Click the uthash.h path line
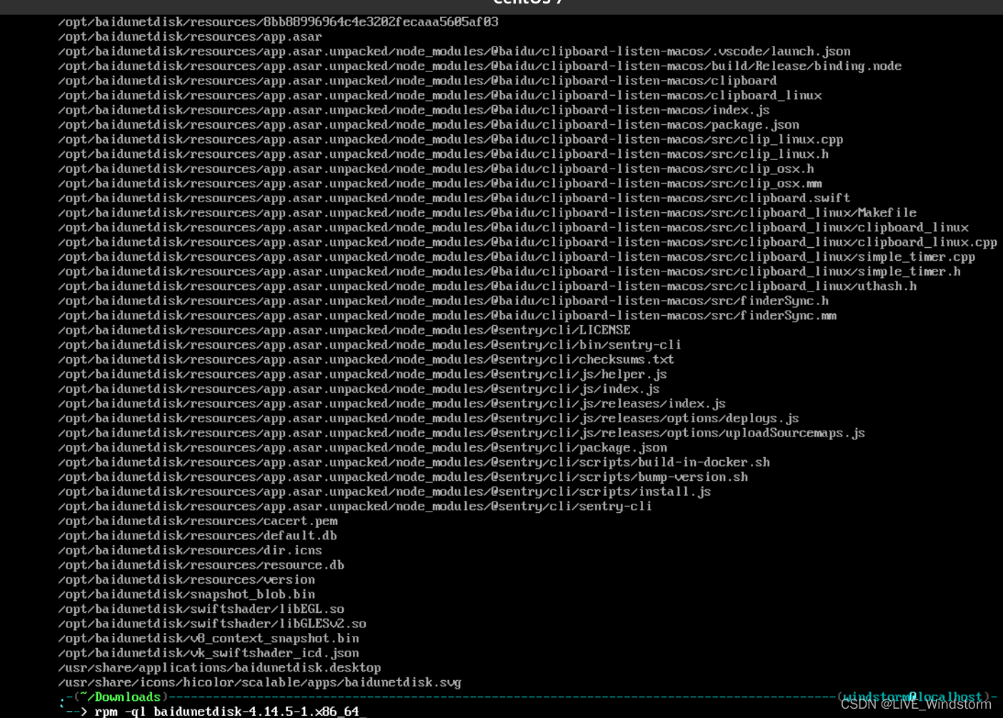The image size is (1003, 718). point(487,286)
